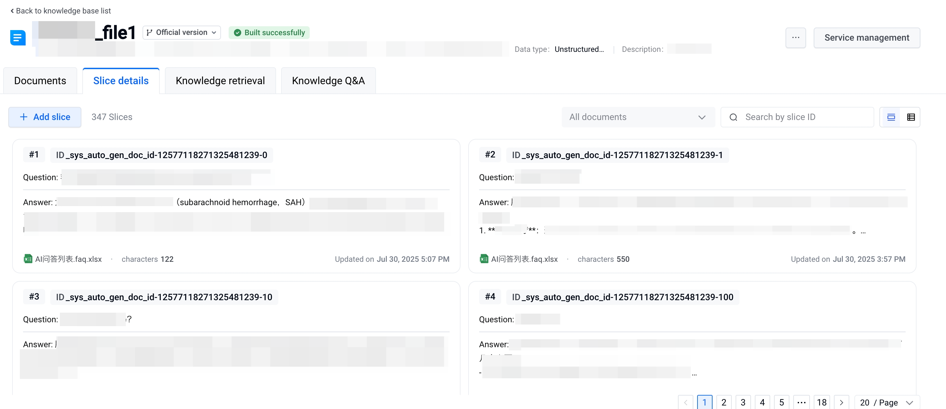Image resolution: width=946 pixels, height=409 pixels.
Task: Click the previous page arrow
Action: click(x=685, y=402)
